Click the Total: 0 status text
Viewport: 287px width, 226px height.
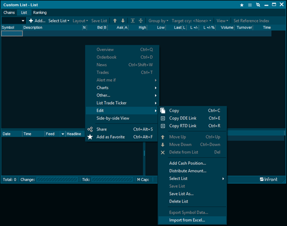tap(9, 179)
